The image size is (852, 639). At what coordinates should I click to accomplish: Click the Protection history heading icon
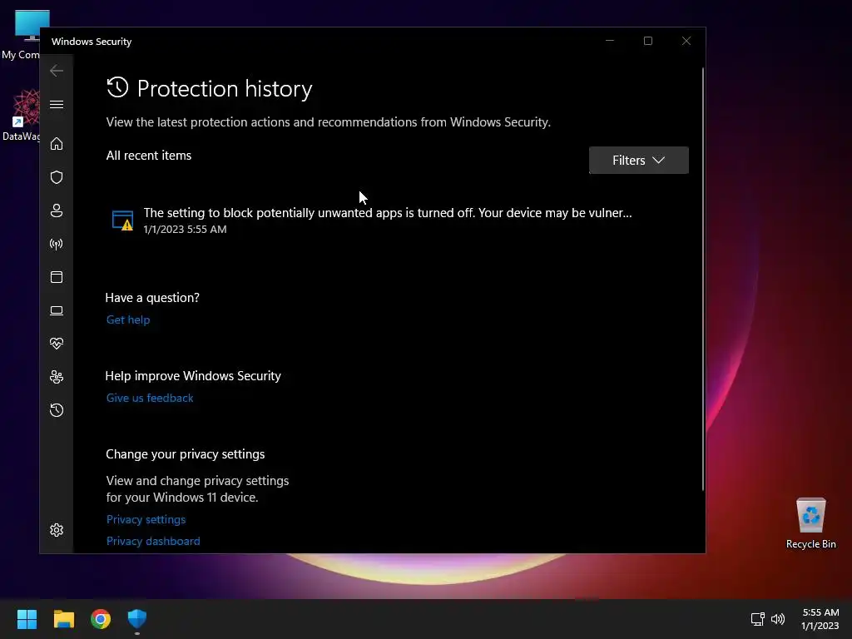(117, 87)
